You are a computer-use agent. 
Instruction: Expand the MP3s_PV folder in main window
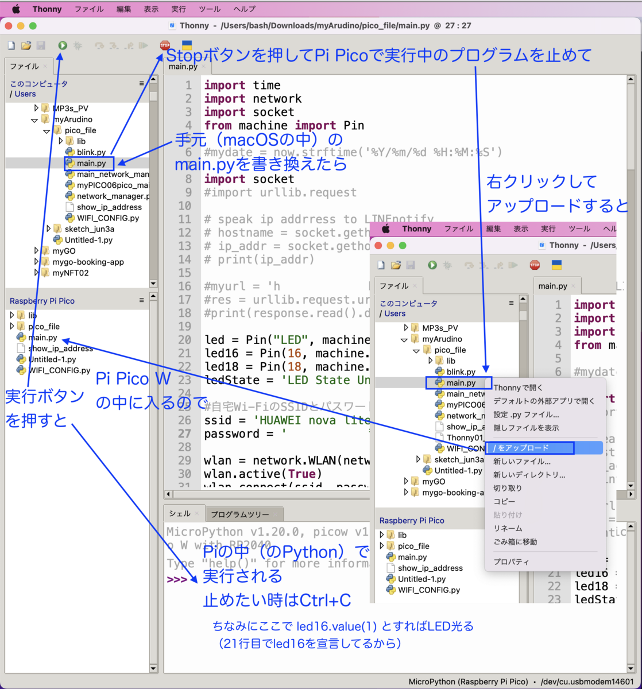click(x=36, y=108)
